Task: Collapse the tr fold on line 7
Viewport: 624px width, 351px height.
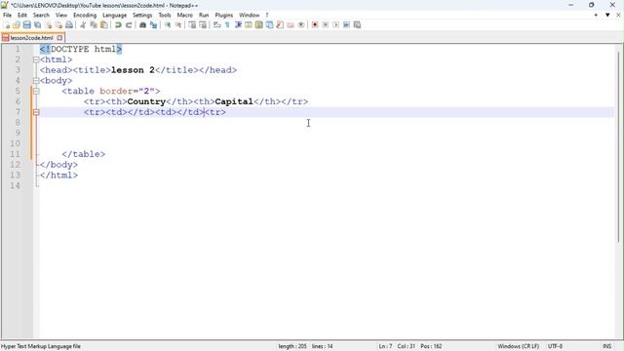Action: (x=36, y=112)
